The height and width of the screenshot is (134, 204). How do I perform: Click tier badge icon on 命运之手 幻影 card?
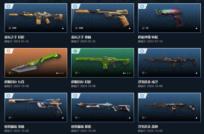point(8,6)
